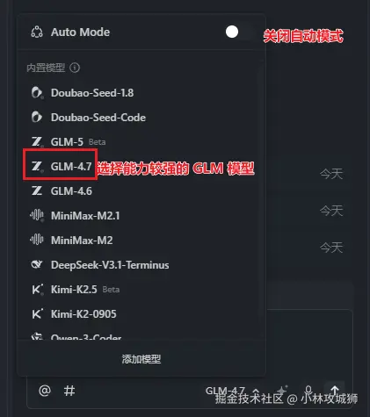370x417 pixels.
Task: Select the GLM-4.7 model
Action: tap(141, 167)
